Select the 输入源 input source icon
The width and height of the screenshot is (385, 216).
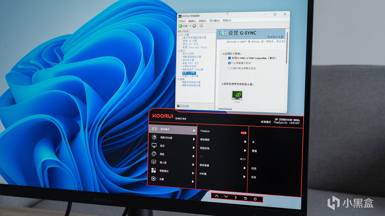154,162
